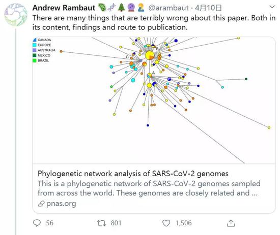
Task: Click the crystal ball emoji in name
Action: pyautogui.click(x=131, y=8)
